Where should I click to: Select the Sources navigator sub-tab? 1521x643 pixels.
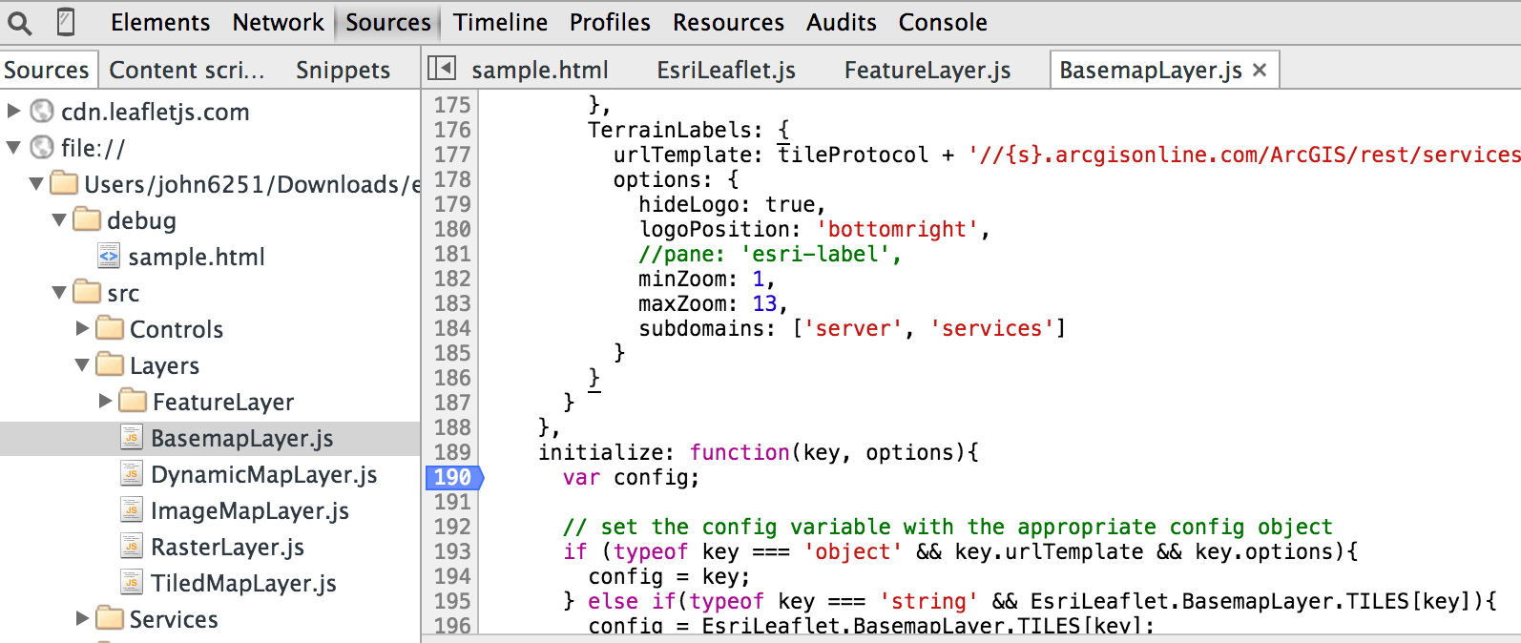[47, 70]
